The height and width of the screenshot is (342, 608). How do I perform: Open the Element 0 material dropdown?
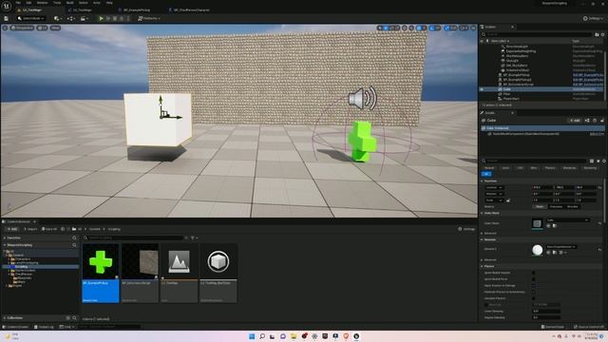click(x=561, y=247)
